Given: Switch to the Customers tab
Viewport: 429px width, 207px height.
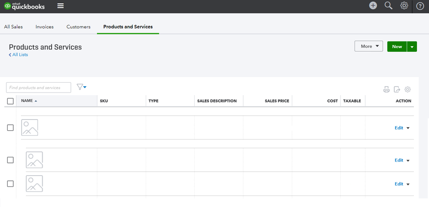Looking at the screenshot, I should [x=78, y=27].
